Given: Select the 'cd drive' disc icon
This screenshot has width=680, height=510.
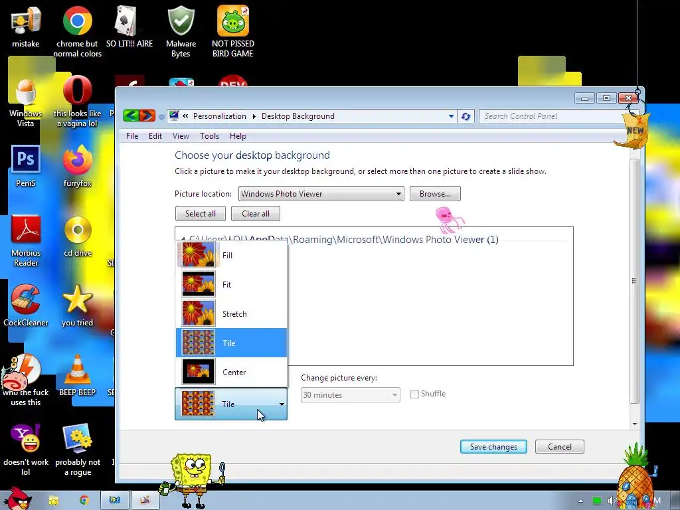Looking at the screenshot, I should coord(78,236).
